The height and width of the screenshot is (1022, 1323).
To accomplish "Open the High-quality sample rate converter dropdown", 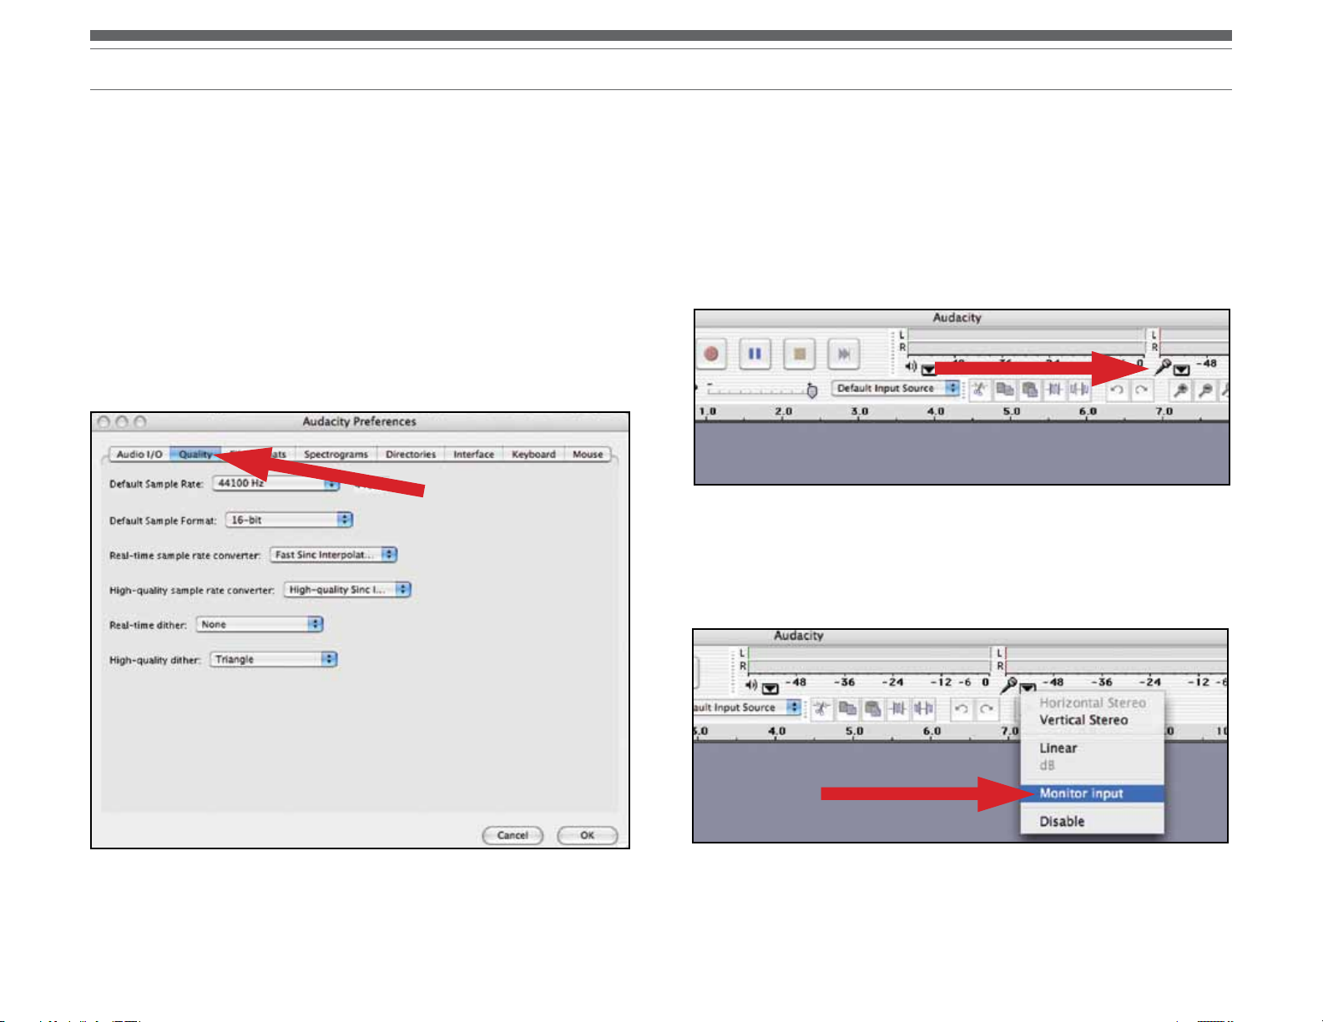I will point(347,590).
